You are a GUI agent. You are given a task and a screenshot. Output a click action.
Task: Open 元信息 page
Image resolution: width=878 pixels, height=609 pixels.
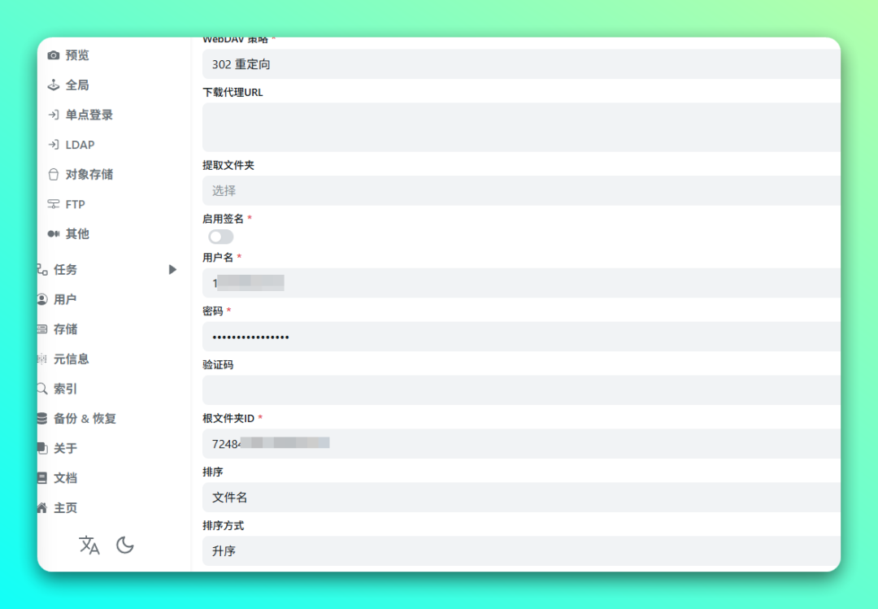(71, 359)
